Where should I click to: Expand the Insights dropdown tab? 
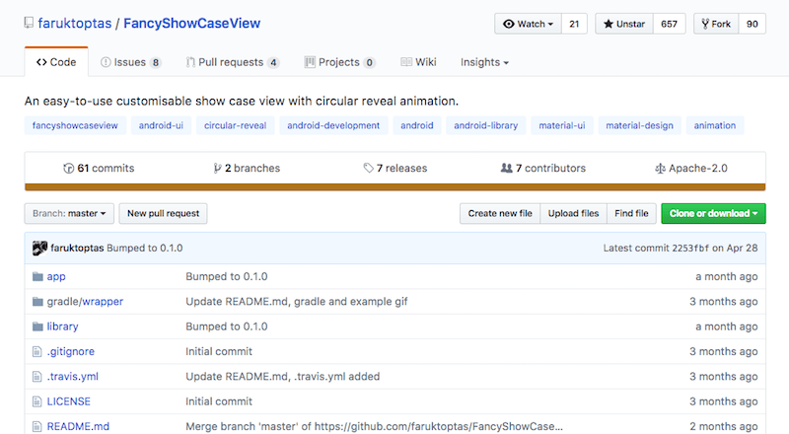(484, 62)
